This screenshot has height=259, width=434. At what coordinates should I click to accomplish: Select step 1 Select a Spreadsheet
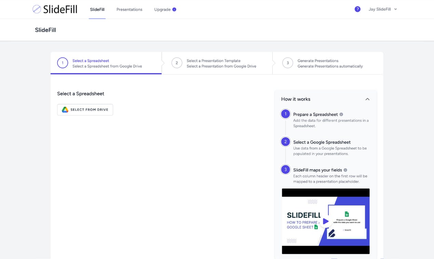click(x=106, y=63)
